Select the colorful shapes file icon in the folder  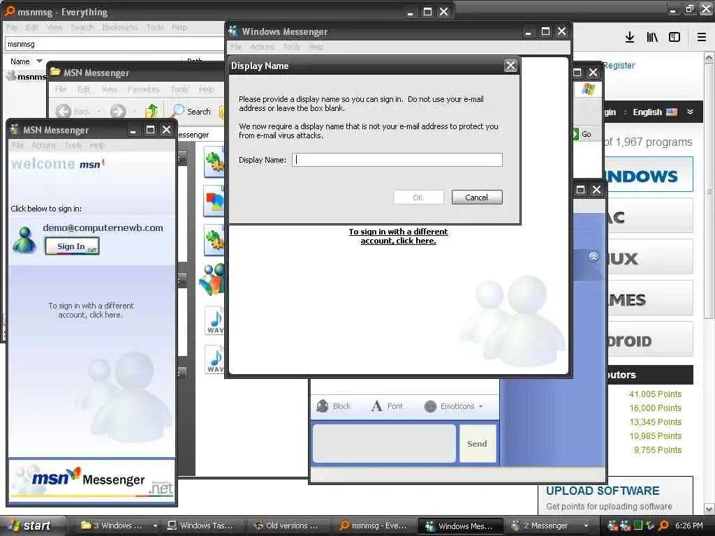click(x=214, y=200)
